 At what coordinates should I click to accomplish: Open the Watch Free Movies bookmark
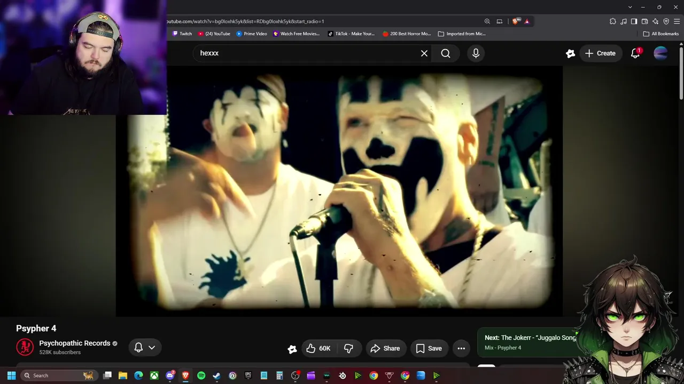(x=297, y=34)
